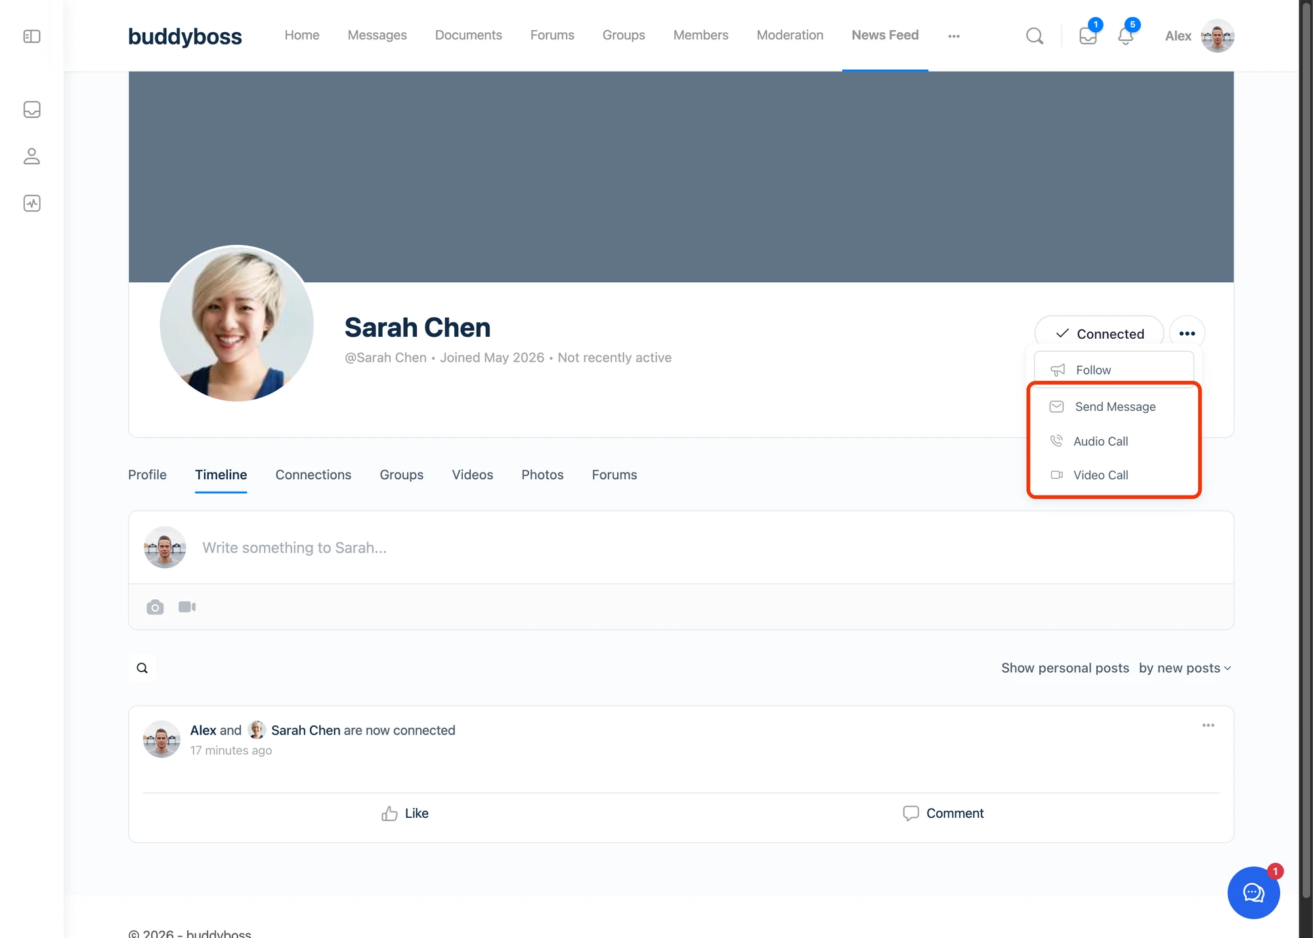Open Moderation in top navigation
This screenshot has height=938, width=1313.
790,35
